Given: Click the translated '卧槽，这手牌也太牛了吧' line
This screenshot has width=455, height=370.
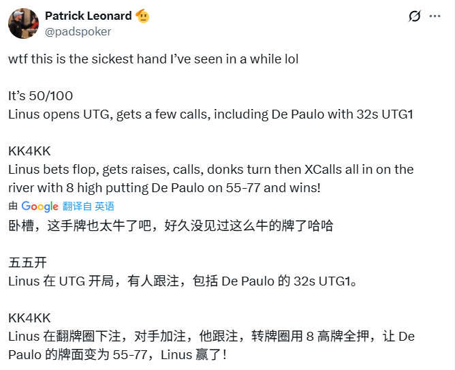Looking at the screenshot, I should point(170,225).
